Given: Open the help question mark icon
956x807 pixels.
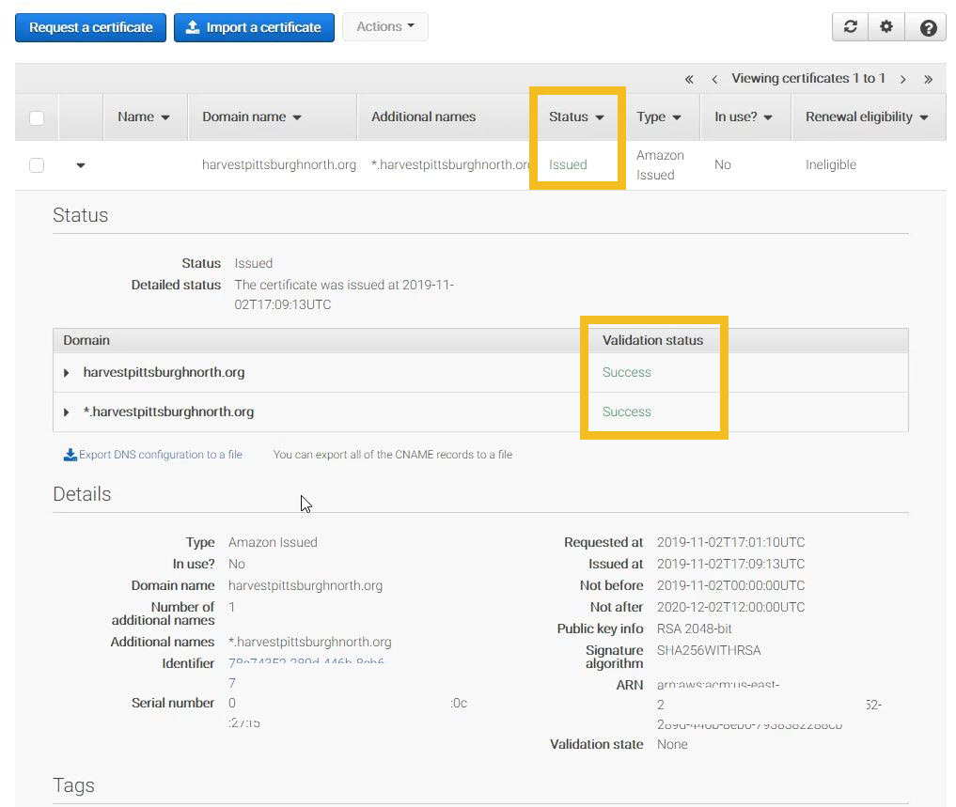Looking at the screenshot, I should pos(928,27).
